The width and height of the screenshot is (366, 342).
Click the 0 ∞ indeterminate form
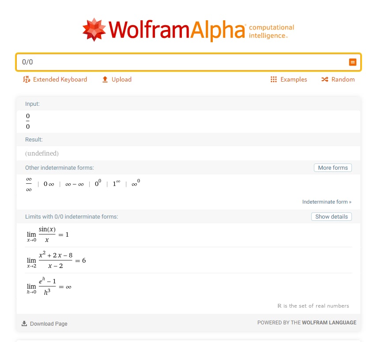[49, 184]
